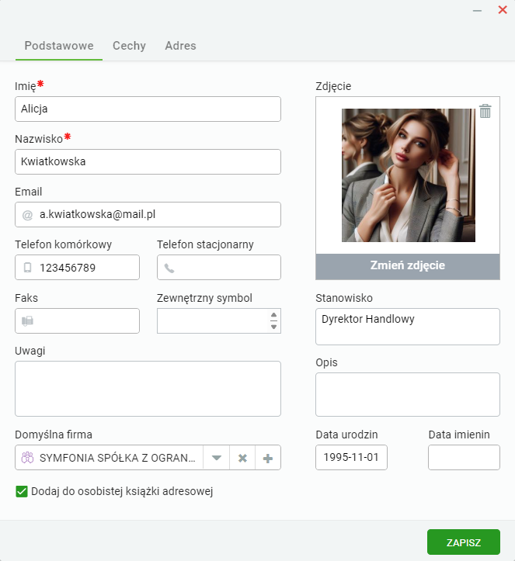Click the company icon beside SYMFONIA SPÓŁKA

(x=28, y=458)
